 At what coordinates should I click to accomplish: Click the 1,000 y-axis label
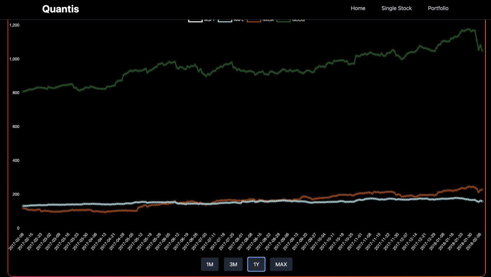[x=14, y=59]
